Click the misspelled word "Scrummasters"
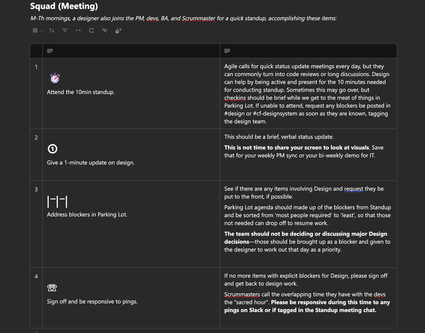 pyautogui.click(x=242, y=294)
